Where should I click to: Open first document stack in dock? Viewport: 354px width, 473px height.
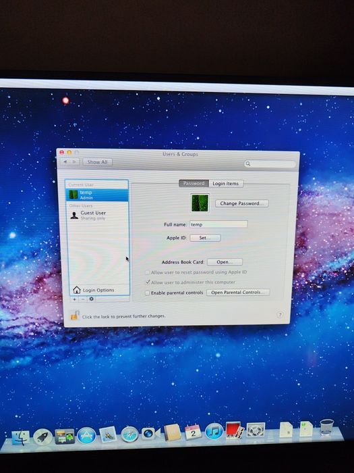(x=286, y=430)
